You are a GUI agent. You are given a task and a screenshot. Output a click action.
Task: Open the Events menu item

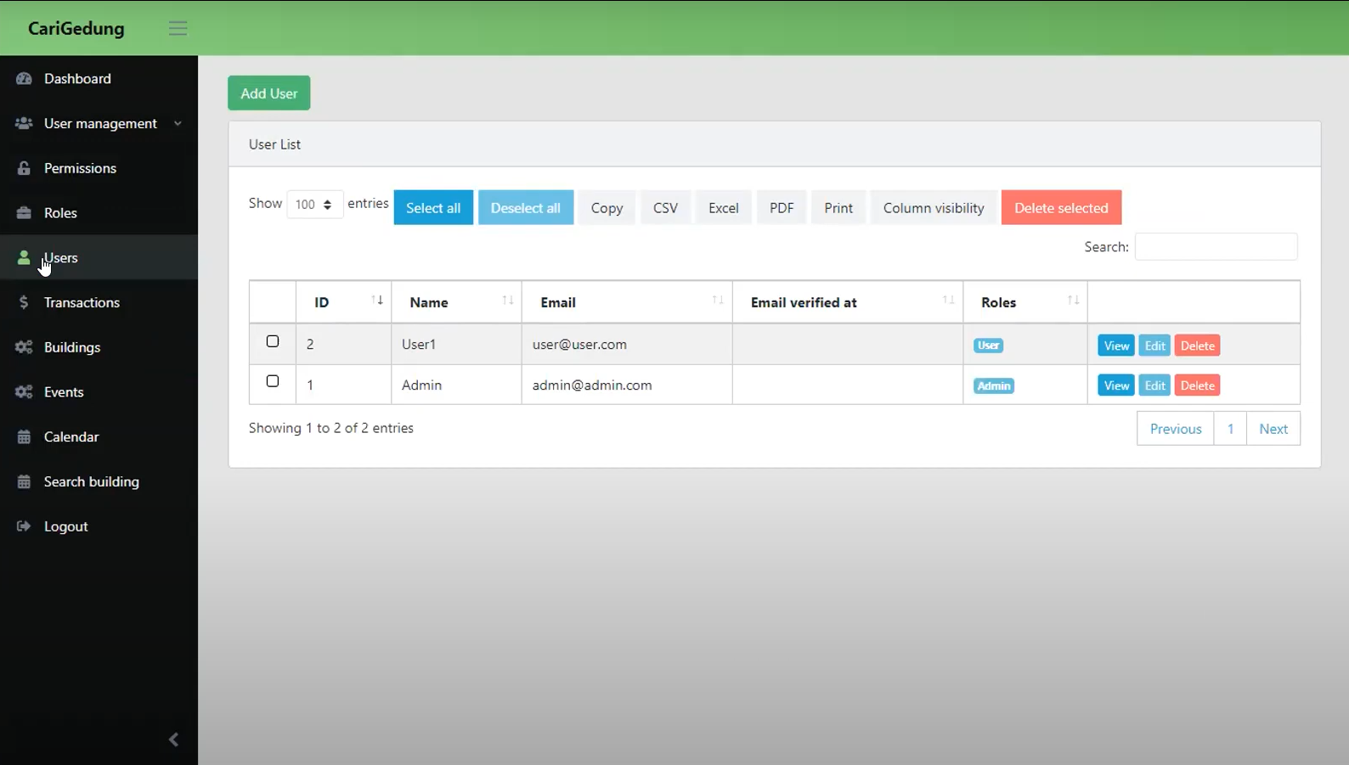[x=99, y=392]
